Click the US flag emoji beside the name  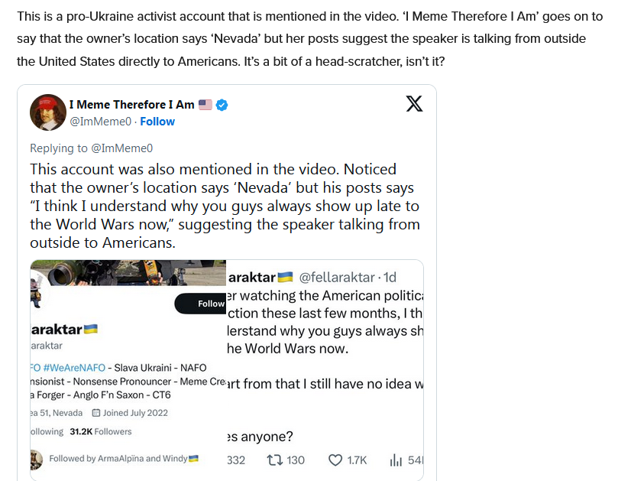[205, 105]
